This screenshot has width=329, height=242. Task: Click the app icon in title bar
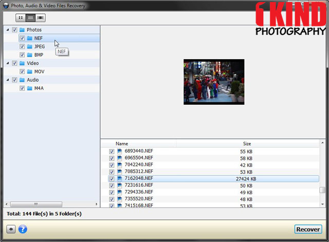6,6
